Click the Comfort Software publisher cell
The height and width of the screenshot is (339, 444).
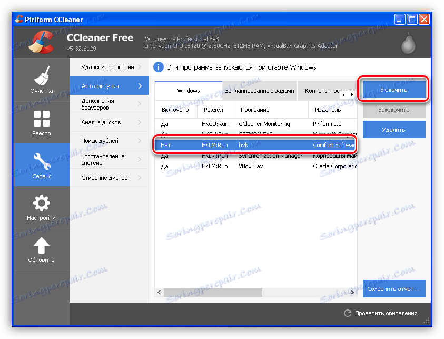point(334,145)
